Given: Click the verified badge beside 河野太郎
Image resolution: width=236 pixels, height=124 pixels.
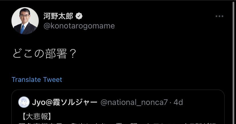Looking at the screenshot, I should pyautogui.click(x=79, y=16).
